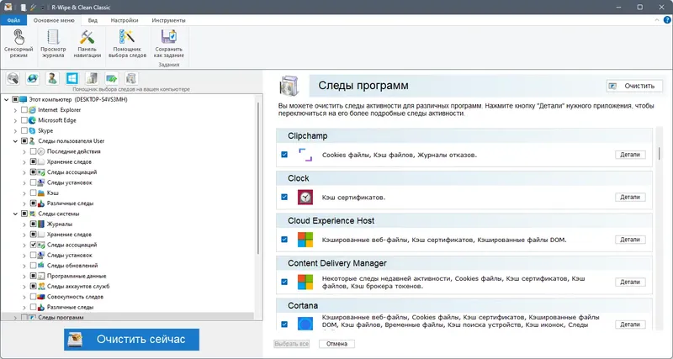Click the Skype tree icon

pos(33,130)
